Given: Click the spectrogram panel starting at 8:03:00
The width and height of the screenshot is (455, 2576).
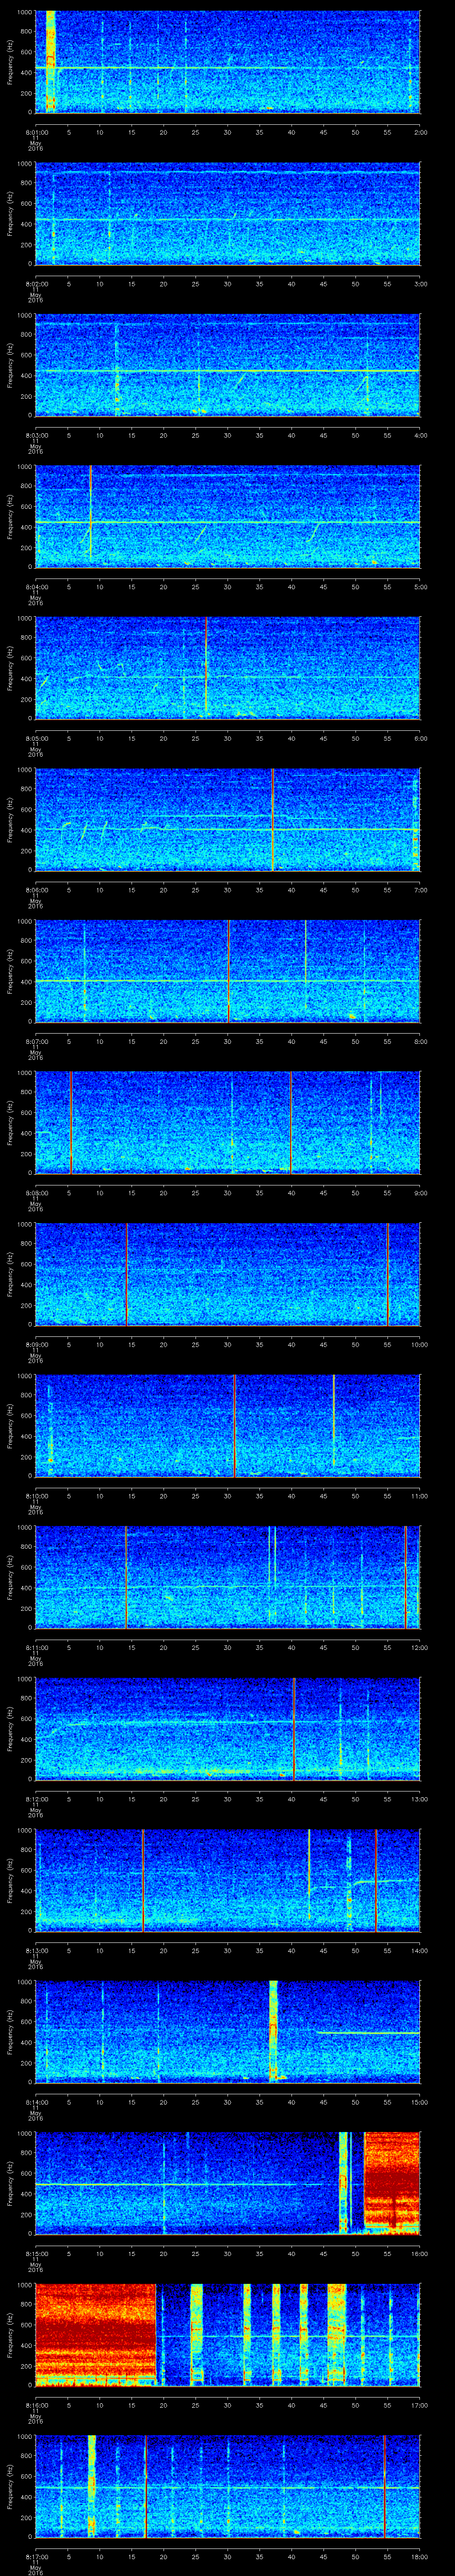Looking at the screenshot, I should (x=228, y=365).
